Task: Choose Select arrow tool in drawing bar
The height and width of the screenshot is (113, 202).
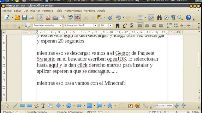Action: 7,106
